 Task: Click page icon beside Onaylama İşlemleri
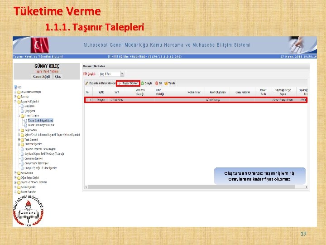pyautogui.click(x=22, y=158)
